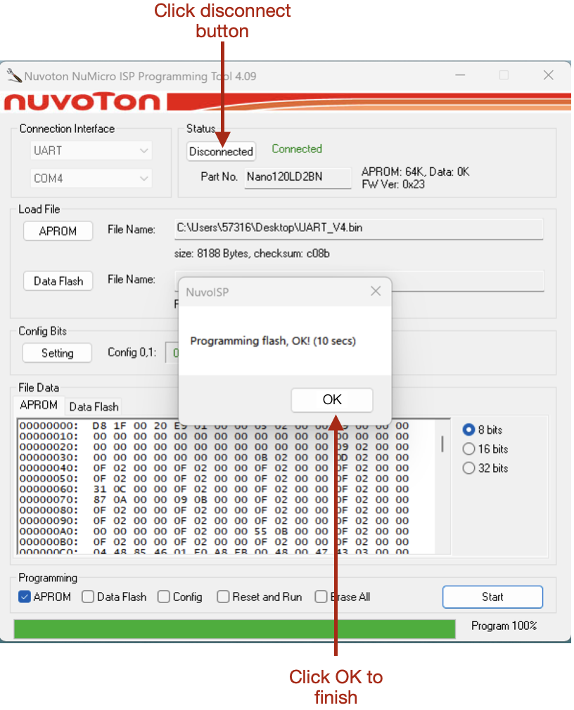Click the NuMicro ISP app icon in title bar

pyautogui.click(x=14, y=75)
